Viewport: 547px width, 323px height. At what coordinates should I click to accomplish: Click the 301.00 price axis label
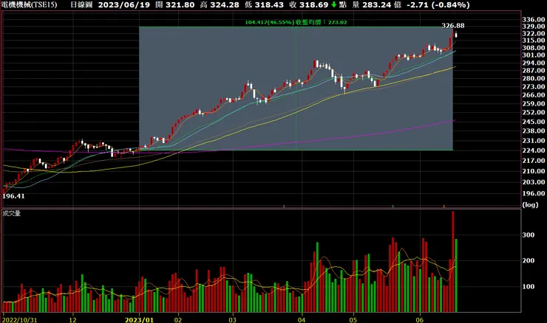click(x=534, y=55)
